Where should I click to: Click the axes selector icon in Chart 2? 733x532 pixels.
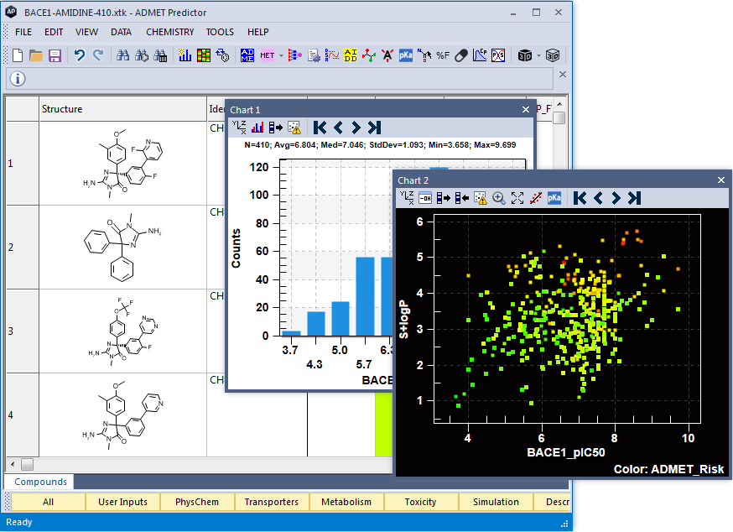[407, 198]
